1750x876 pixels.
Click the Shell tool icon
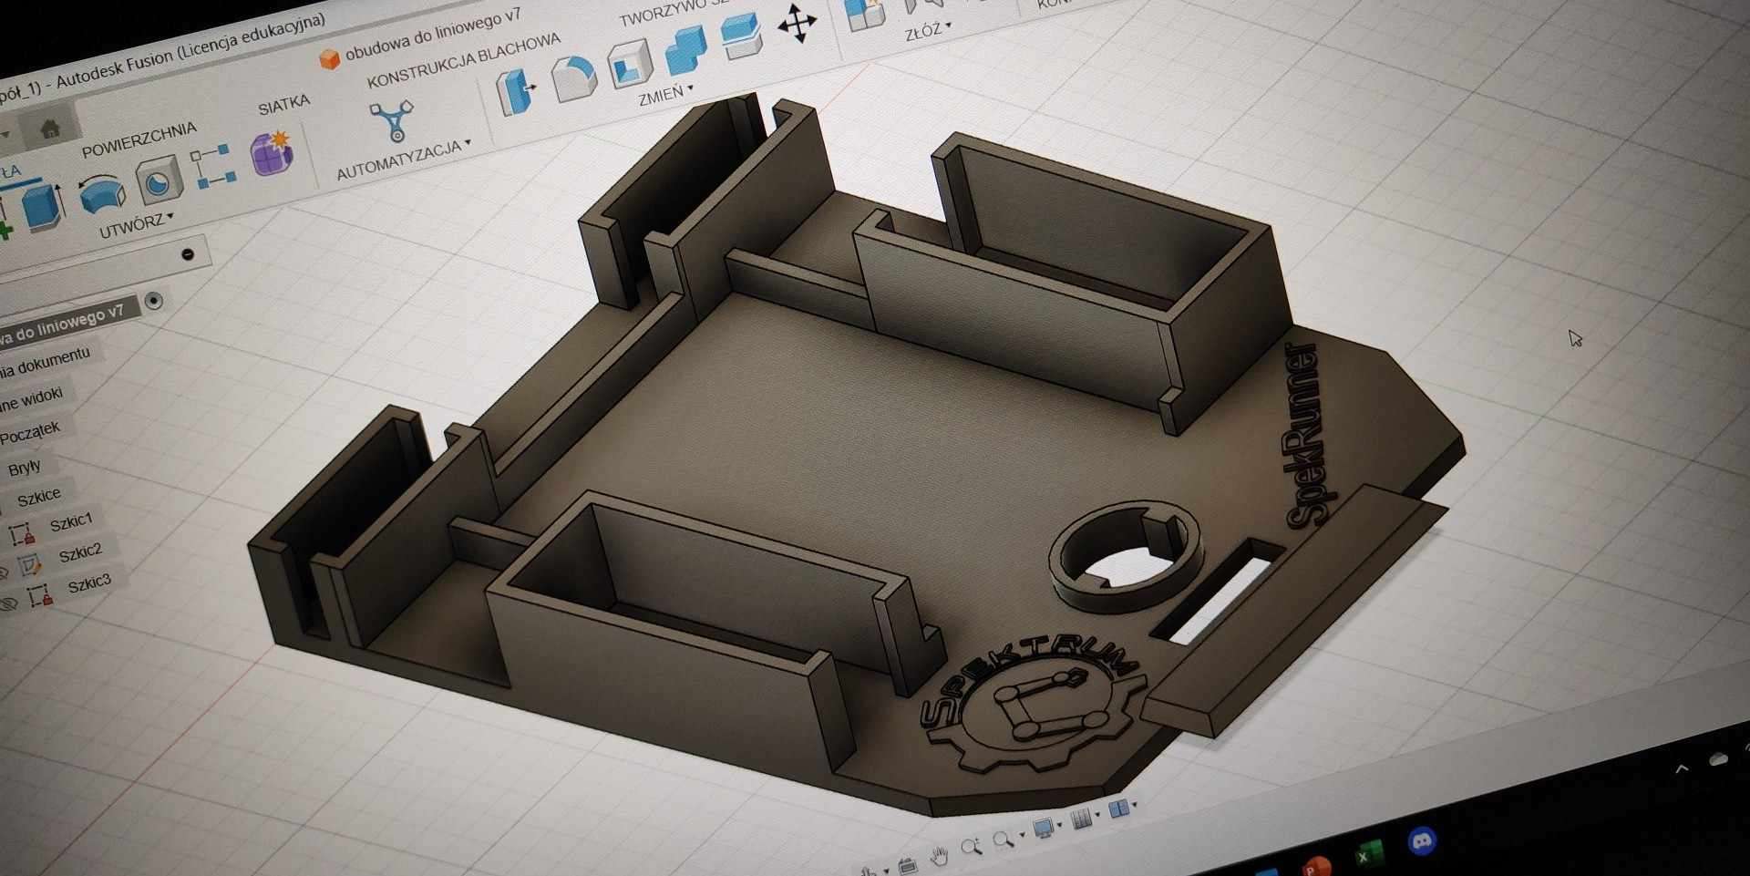point(630,64)
